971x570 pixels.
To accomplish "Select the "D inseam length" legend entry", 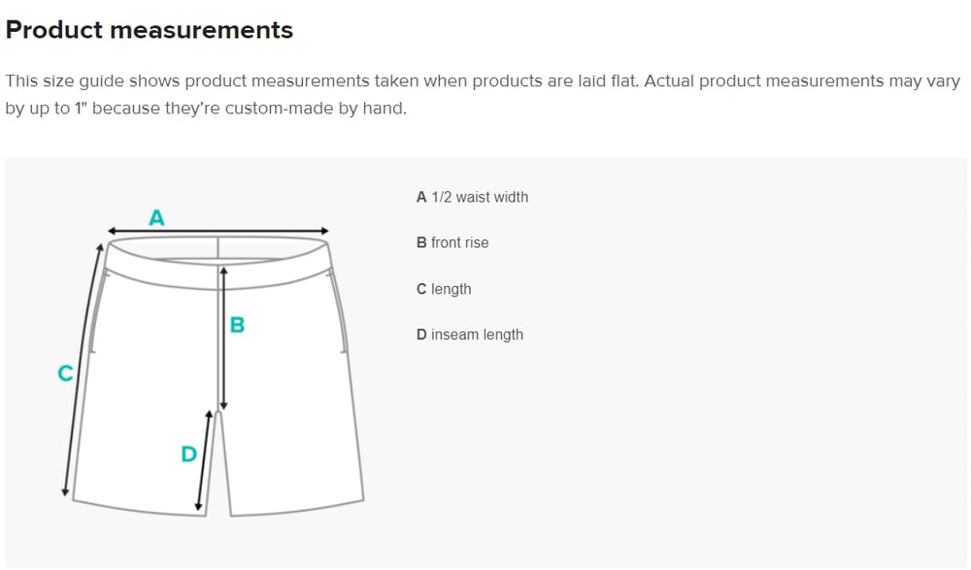I will [470, 334].
